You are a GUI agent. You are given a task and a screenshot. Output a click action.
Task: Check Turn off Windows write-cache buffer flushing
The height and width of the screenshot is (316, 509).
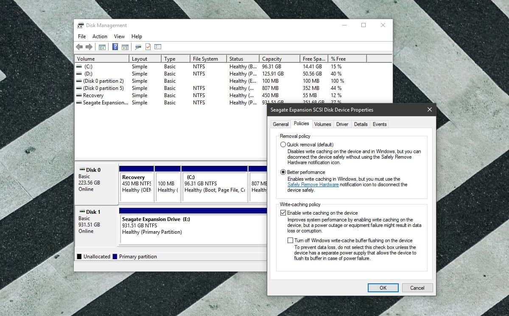pos(291,240)
